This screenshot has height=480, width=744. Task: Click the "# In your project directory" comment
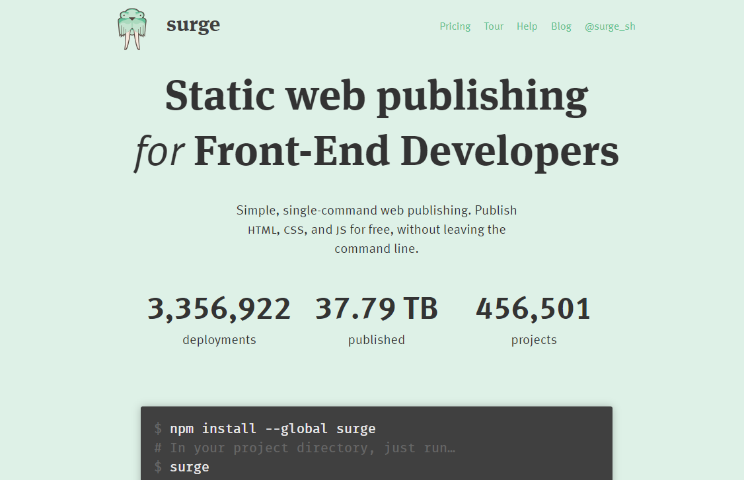305,448
